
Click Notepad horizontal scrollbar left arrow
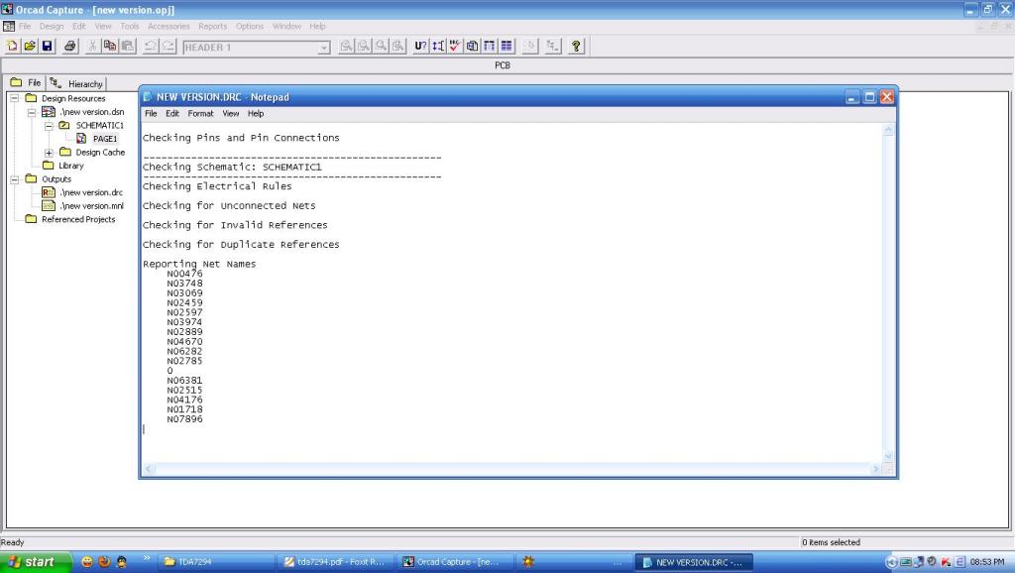tap(149, 469)
